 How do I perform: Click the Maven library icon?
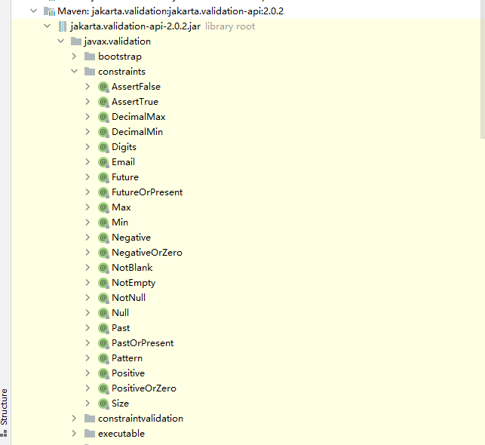[49, 11]
